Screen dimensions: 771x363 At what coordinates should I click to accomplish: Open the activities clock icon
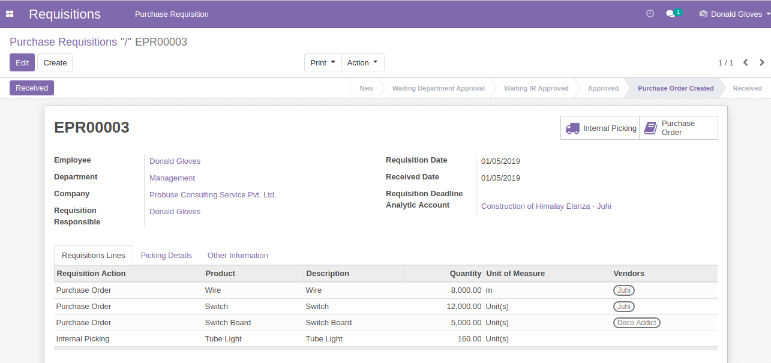pos(650,14)
